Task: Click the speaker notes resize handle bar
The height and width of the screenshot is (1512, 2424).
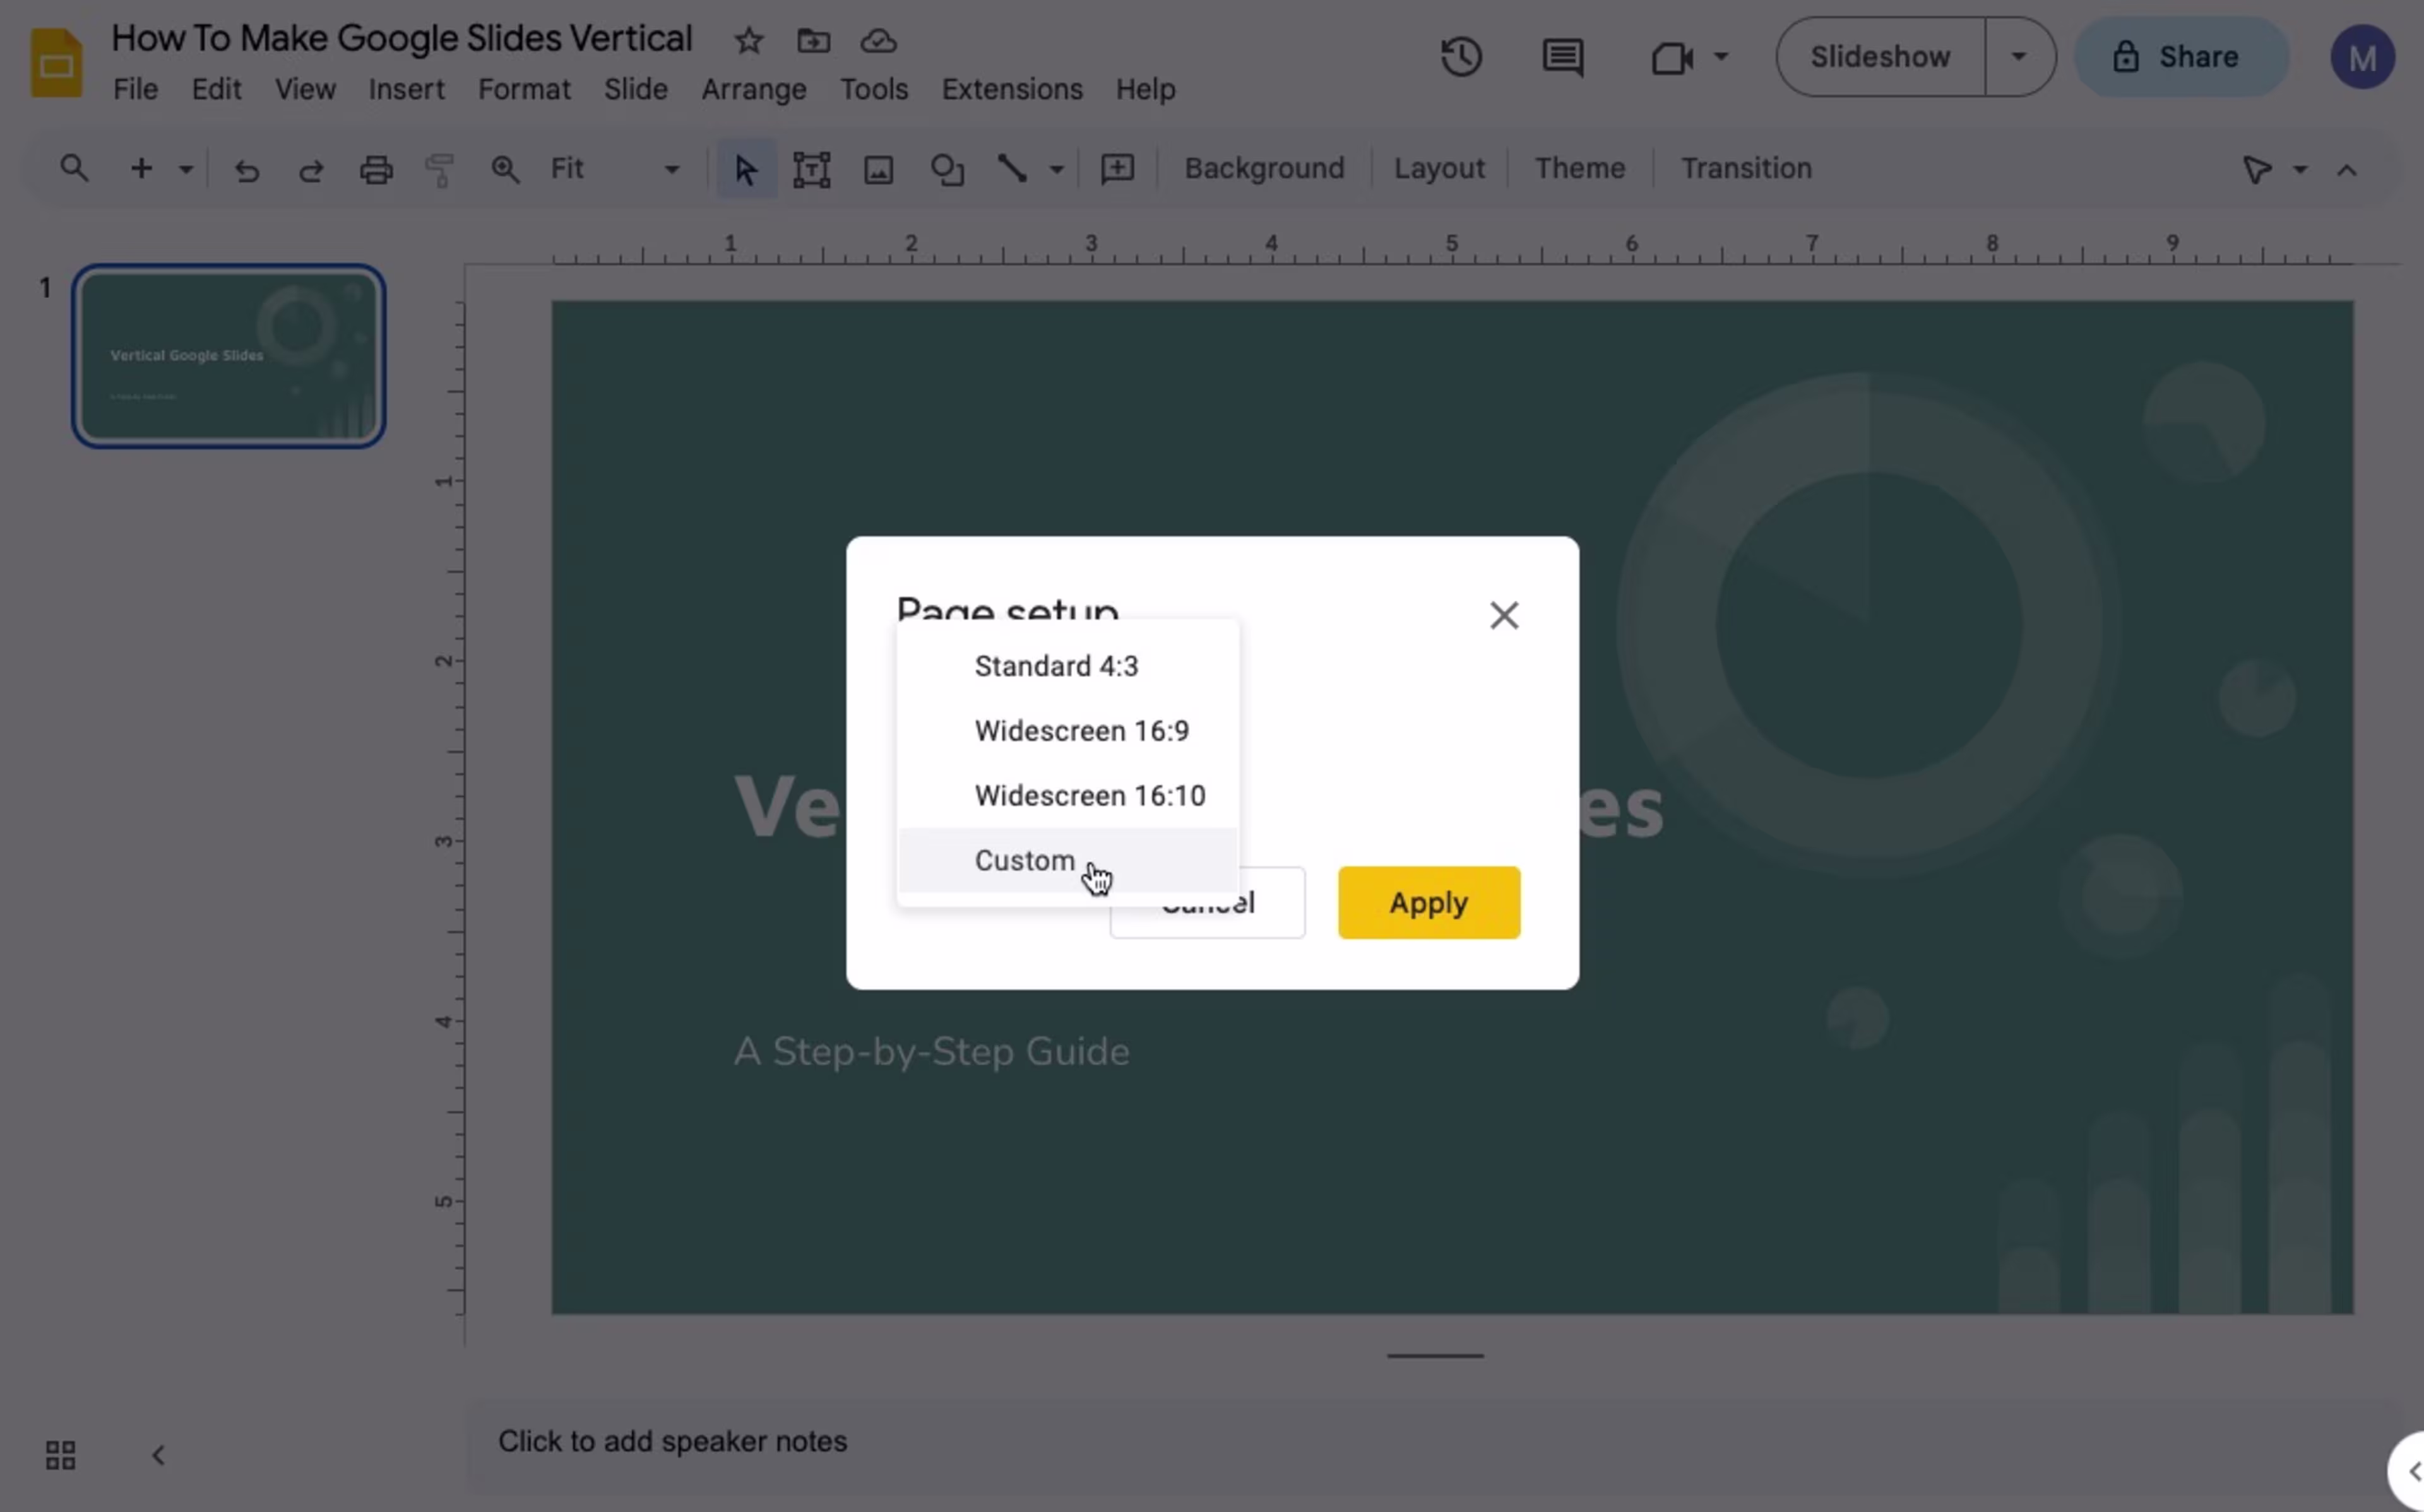Action: point(1435,1356)
